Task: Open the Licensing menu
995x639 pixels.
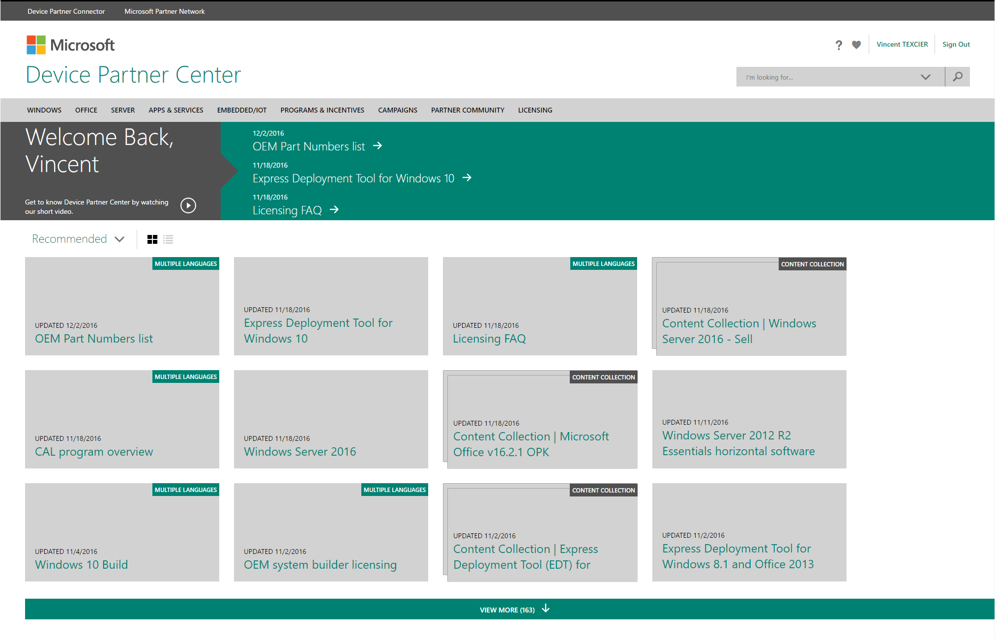Action: coord(535,110)
